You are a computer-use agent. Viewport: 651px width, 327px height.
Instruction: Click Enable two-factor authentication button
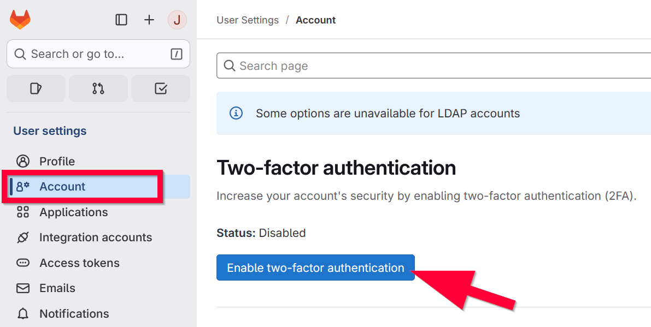[x=315, y=267]
